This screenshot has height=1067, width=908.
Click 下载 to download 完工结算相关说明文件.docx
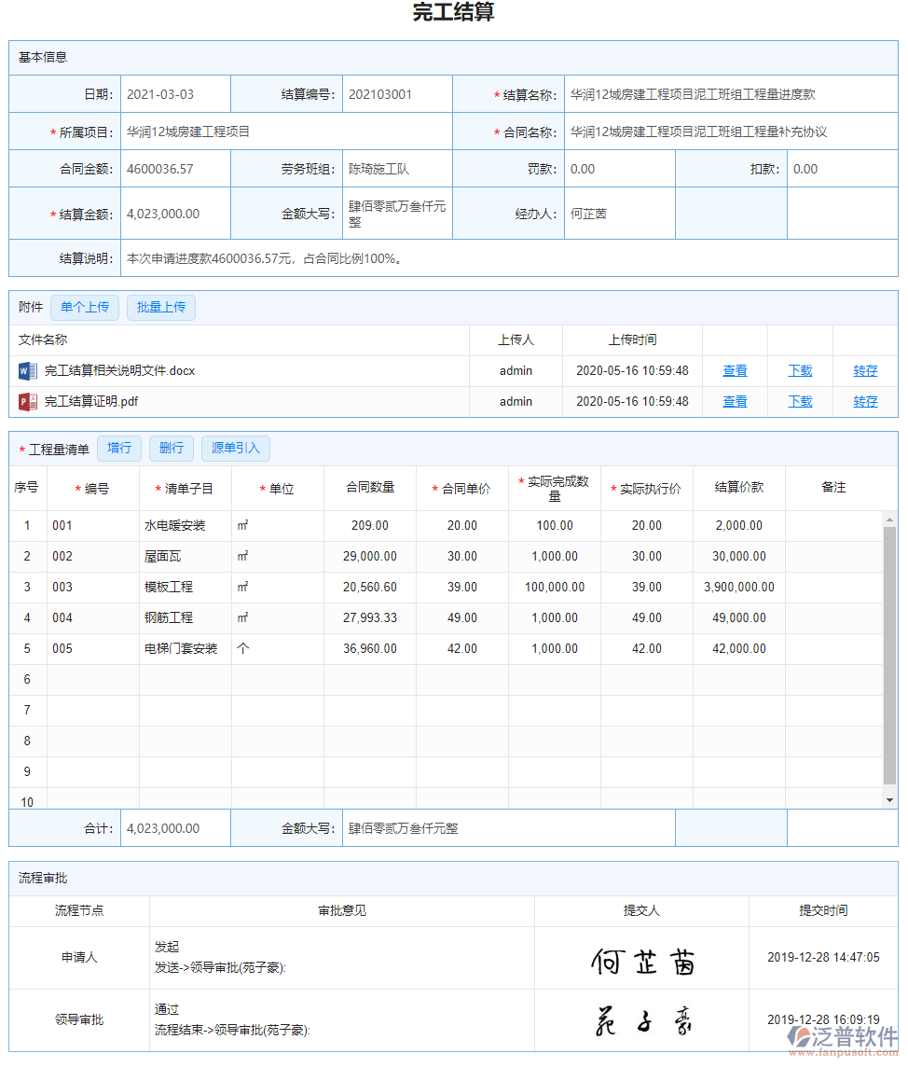(x=799, y=370)
